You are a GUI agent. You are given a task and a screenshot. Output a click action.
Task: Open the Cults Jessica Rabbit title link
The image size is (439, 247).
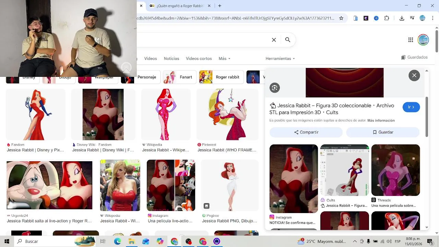332,109
